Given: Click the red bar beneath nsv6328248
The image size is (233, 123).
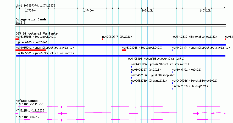Looking at the screenshot, I should coord(124,50).
